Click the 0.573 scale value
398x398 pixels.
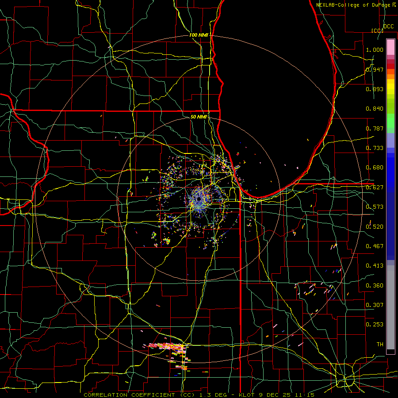tap(375, 207)
